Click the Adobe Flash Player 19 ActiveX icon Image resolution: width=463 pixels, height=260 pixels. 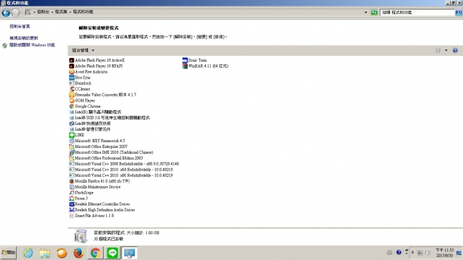pyautogui.click(x=71, y=60)
